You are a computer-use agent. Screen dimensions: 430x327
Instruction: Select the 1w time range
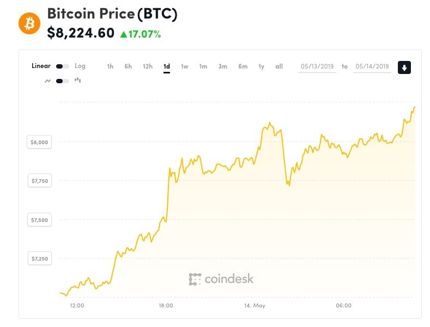click(185, 66)
